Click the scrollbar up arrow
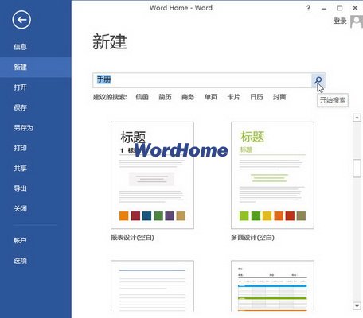Screen dimensions: 363x318 tap(357, 118)
